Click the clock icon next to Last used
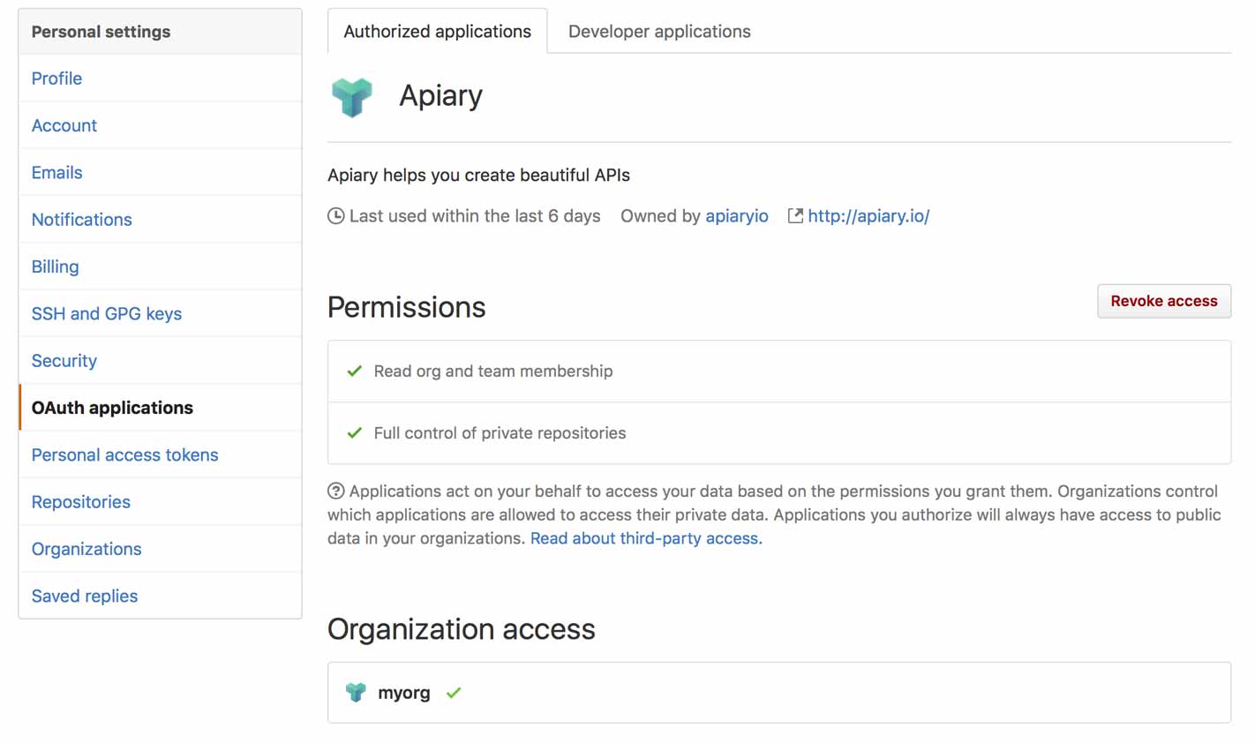 pyautogui.click(x=336, y=216)
